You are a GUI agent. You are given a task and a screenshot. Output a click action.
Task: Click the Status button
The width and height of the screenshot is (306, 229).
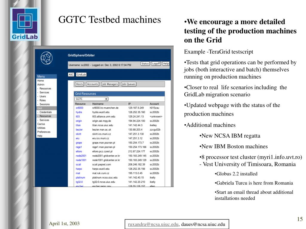tap(145, 64)
